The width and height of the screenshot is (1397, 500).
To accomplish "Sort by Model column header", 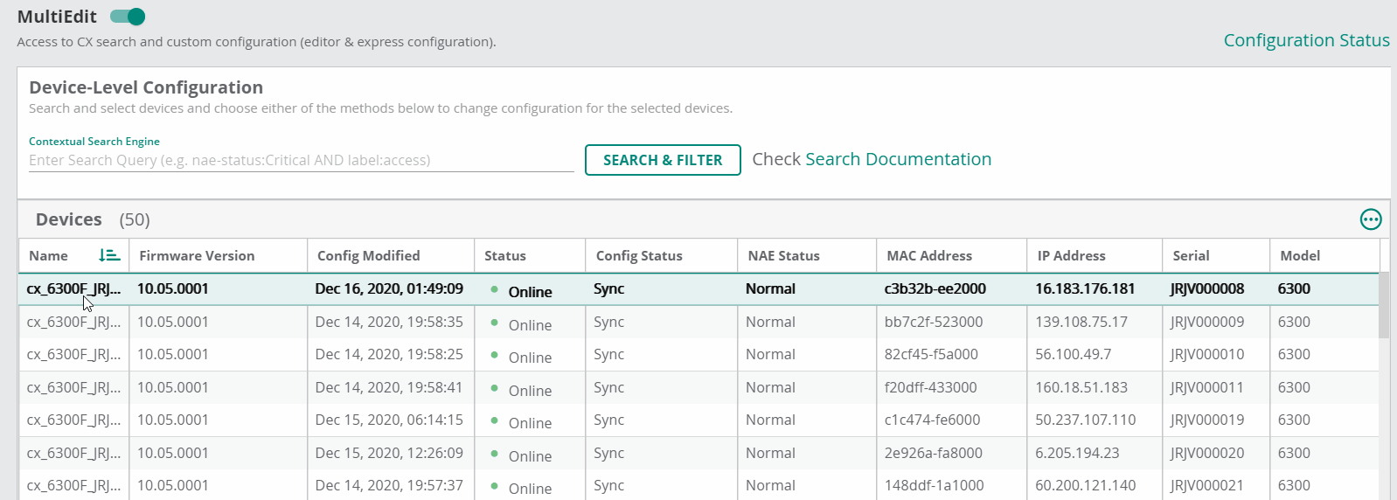I will 1300,256.
